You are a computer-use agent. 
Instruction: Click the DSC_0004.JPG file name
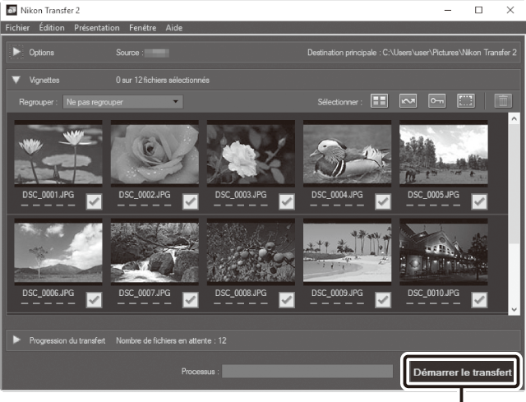337,195
